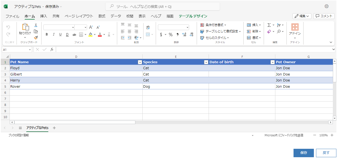The image size is (341, 161).
Task: Switch to the データ tab
Action: point(116,16)
